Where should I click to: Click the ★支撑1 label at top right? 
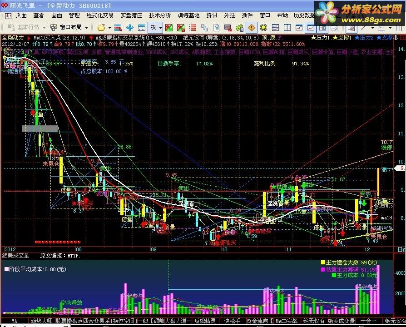[343, 38]
